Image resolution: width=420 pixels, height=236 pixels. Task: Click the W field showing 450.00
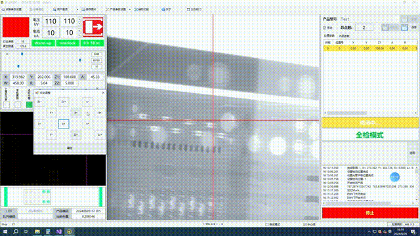tap(18, 83)
